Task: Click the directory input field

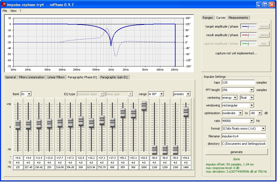Action: pos(244,144)
